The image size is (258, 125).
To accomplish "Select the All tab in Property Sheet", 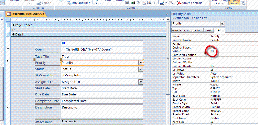I will click(219, 30).
